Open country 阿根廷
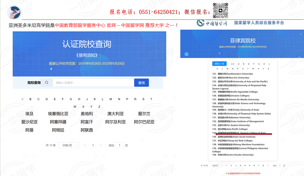This screenshot has height=176, width=304. click(x=58, y=130)
